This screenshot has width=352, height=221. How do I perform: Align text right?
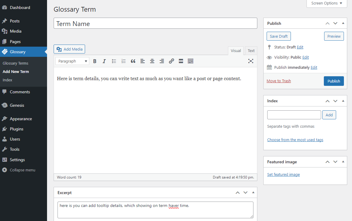tap(162, 61)
